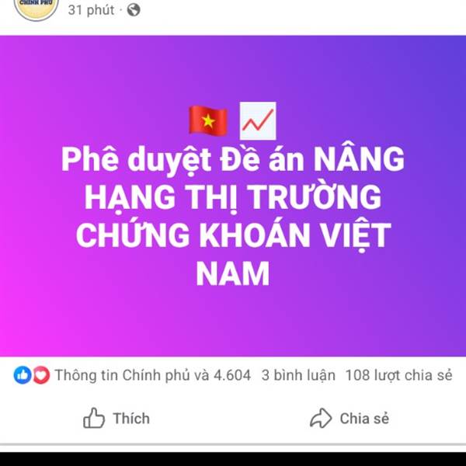Click the red heart reaction icon

coord(41,375)
